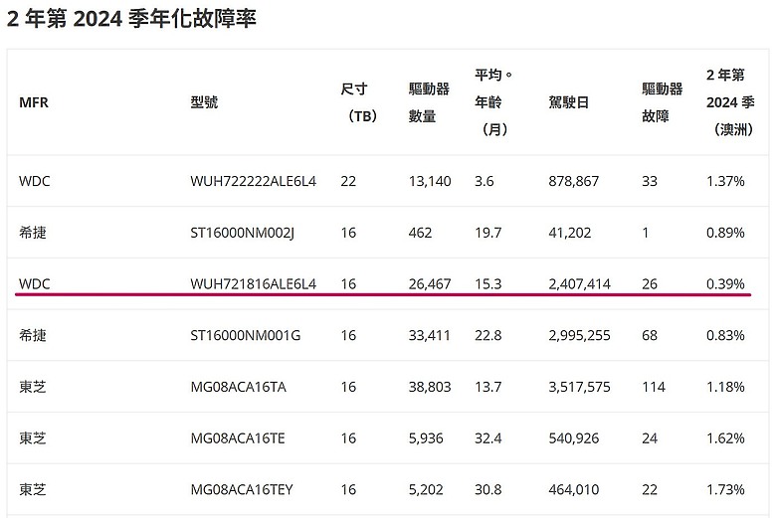Click failure rate 1.37%
776x518 pixels.
(x=725, y=181)
